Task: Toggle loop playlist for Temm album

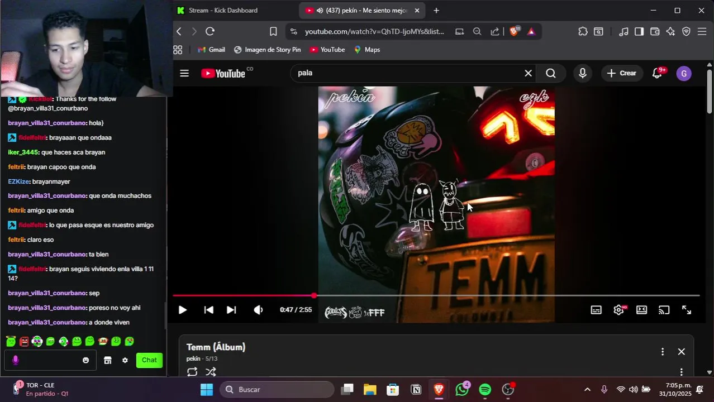Action: pos(192,372)
